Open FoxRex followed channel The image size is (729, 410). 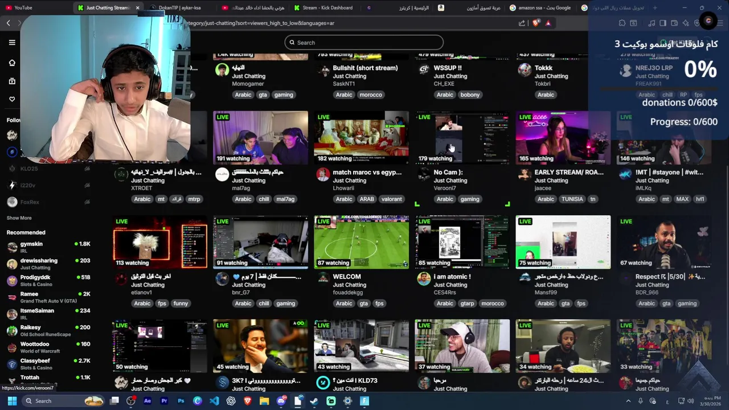point(48,202)
